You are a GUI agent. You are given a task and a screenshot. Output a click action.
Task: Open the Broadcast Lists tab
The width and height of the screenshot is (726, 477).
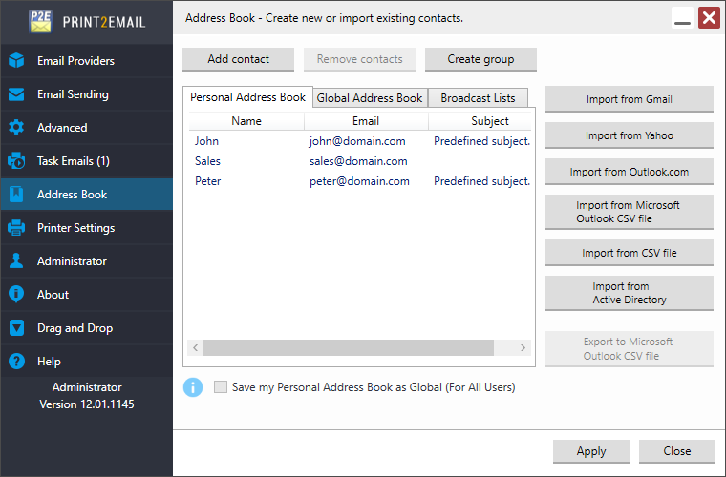(478, 98)
